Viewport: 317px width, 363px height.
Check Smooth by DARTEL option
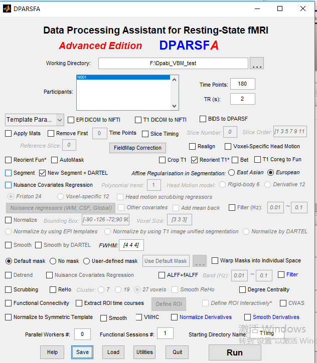(39, 245)
